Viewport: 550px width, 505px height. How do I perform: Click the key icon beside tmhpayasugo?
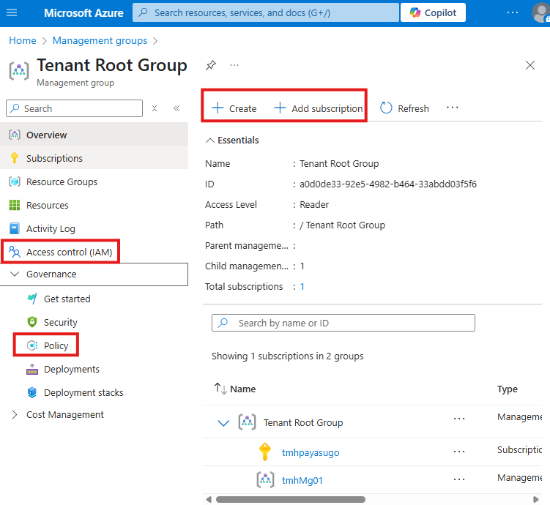[265, 452]
